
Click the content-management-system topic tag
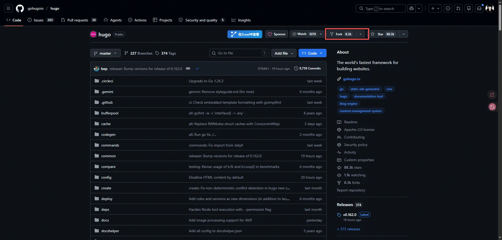pos(361,111)
